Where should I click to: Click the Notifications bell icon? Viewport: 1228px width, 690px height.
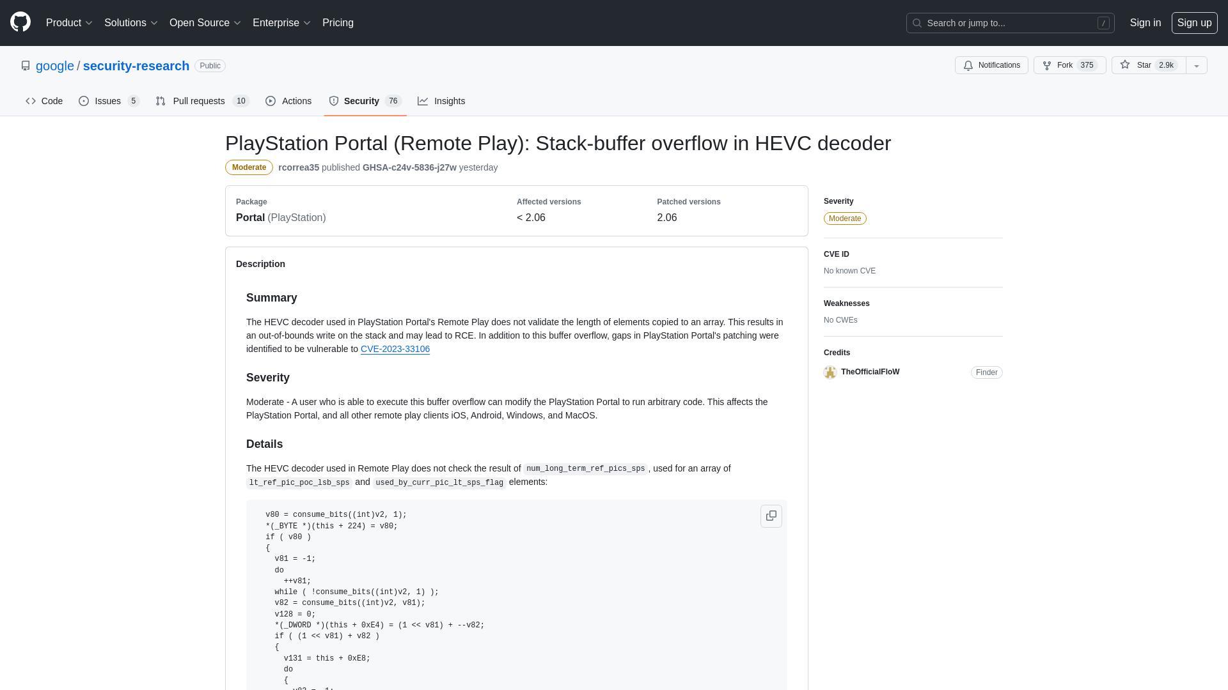pos(968,65)
